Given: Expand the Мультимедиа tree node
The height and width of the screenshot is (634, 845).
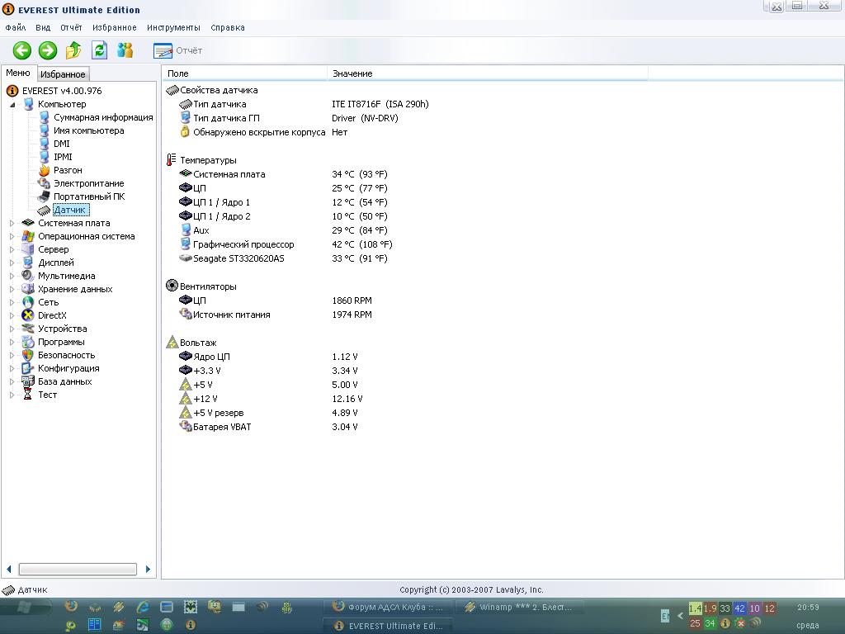Looking at the screenshot, I should pyautogui.click(x=12, y=276).
